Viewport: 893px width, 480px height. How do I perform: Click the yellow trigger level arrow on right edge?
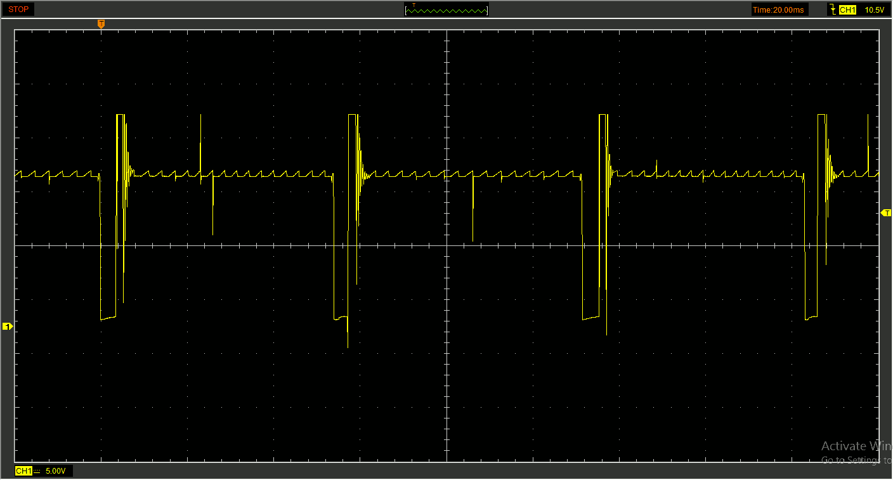[887, 213]
